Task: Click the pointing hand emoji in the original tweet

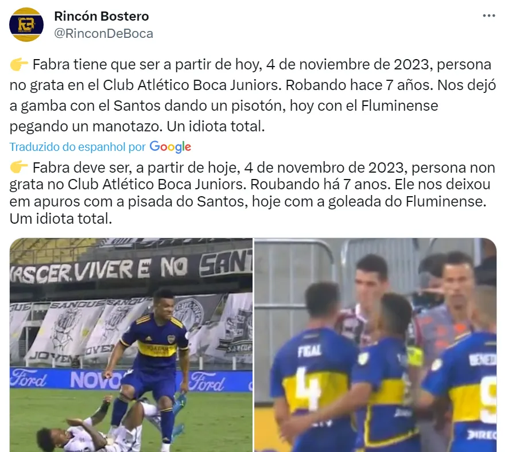Action: 19,64
